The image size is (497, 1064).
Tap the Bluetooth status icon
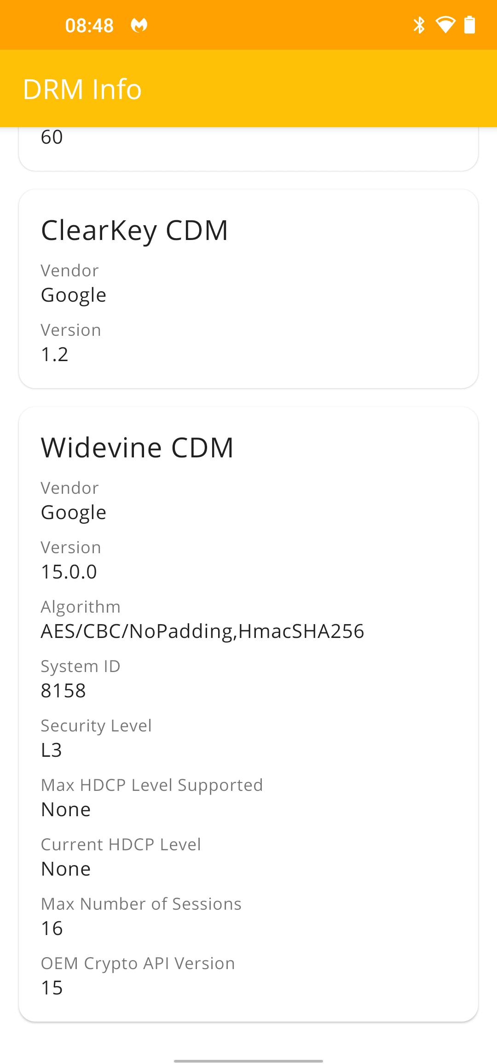[x=419, y=25]
